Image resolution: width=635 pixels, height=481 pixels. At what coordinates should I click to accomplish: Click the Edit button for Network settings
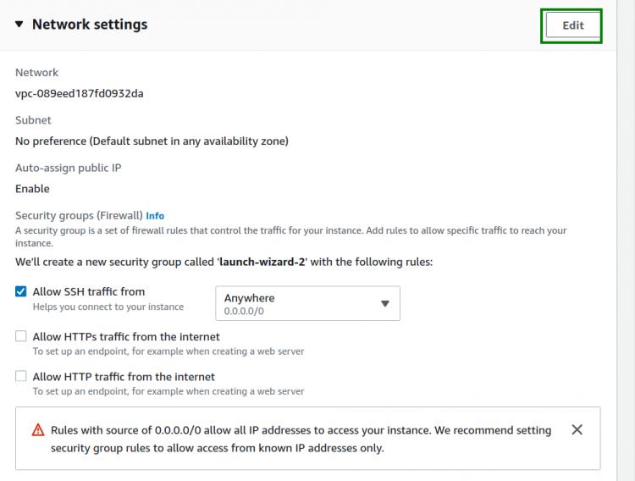click(x=572, y=25)
